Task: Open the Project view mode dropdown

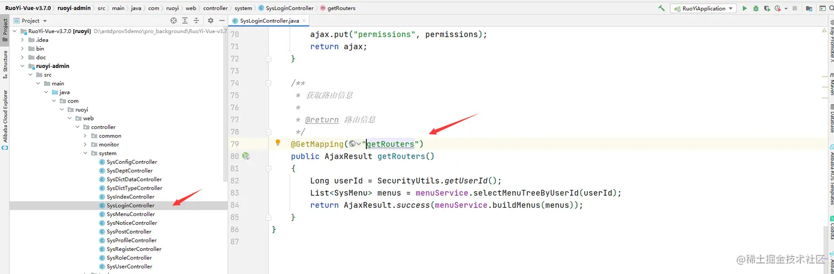Action: click(30, 20)
